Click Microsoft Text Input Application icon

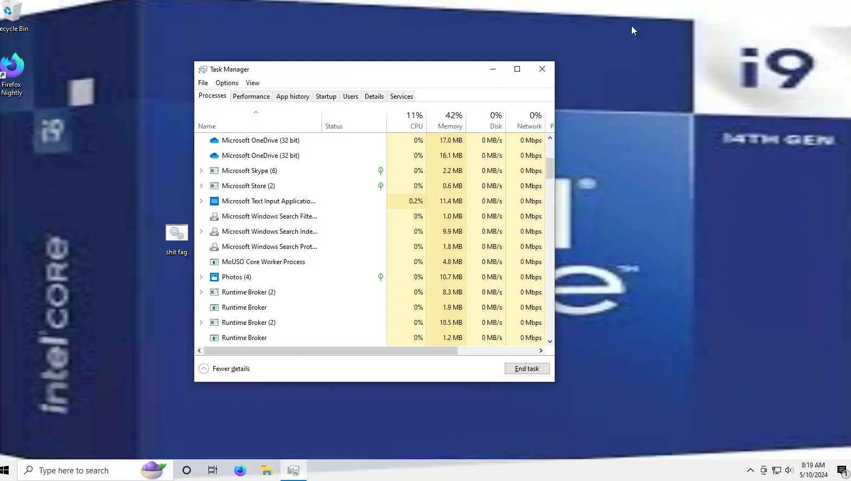[x=214, y=201]
